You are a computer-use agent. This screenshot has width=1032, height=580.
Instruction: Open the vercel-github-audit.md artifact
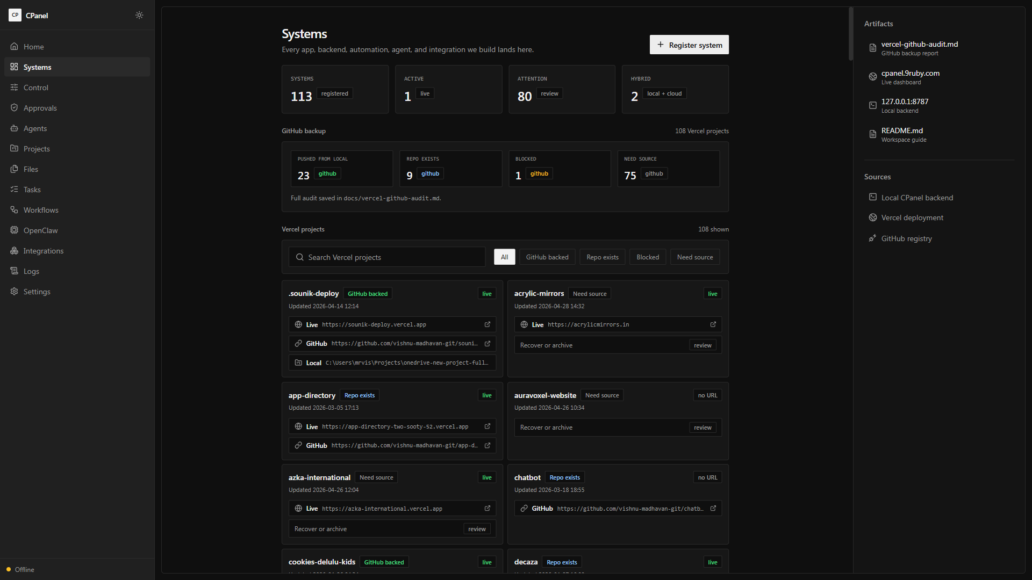tap(939, 48)
